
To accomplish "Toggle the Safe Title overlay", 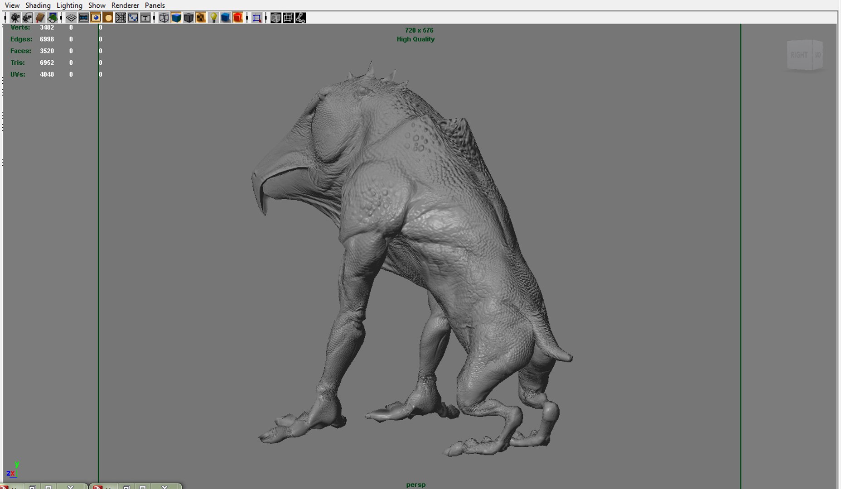I will [x=145, y=18].
